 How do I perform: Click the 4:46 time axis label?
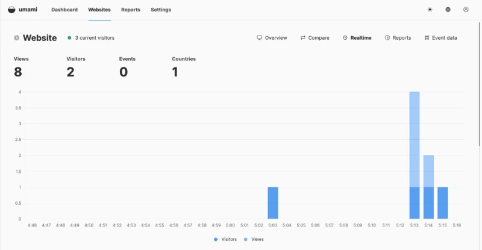(33, 225)
